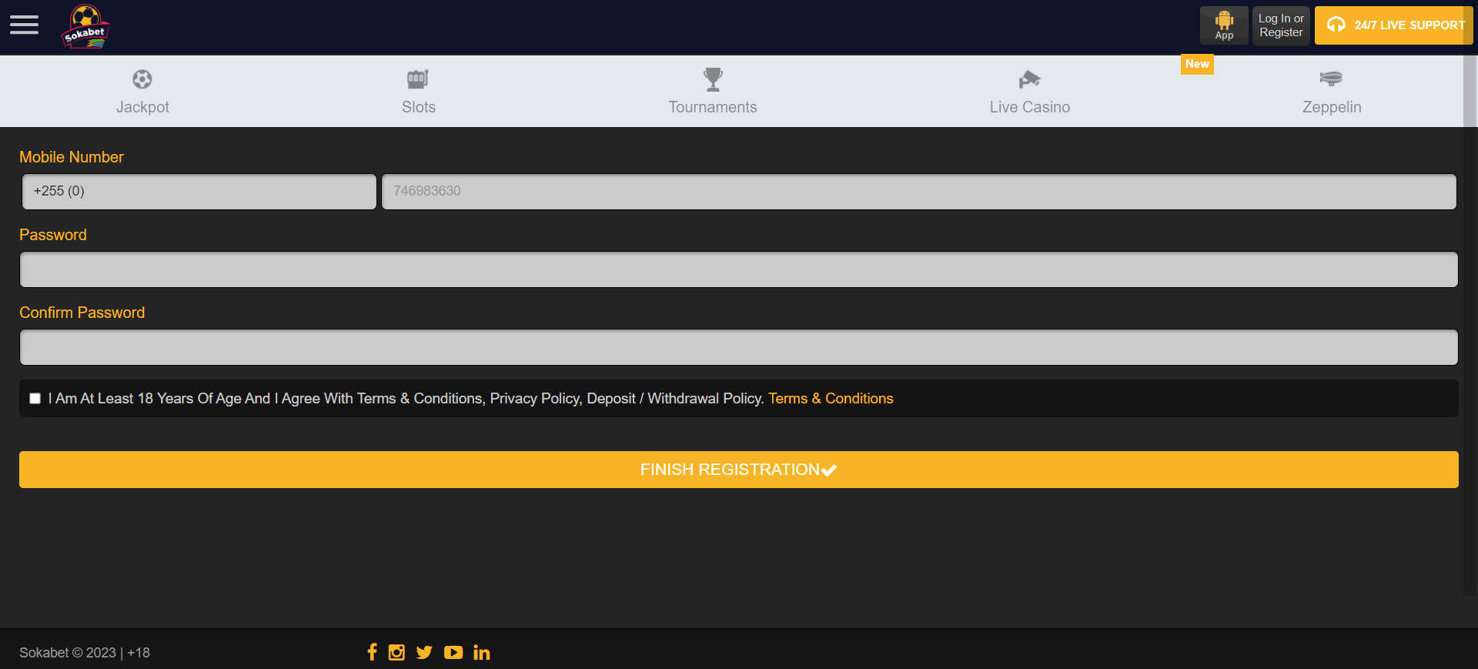The height and width of the screenshot is (669, 1478).
Task: Click the Sokabet logo
Action: click(85, 27)
